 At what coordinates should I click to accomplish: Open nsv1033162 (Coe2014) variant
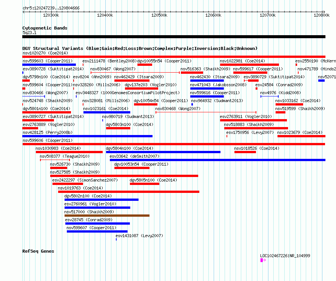(298, 101)
